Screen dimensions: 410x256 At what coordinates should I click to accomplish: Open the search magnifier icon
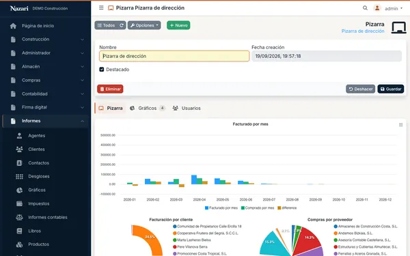tap(365, 8)
